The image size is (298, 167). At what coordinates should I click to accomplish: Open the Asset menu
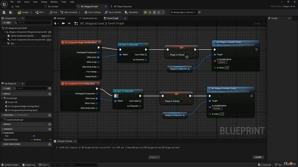pos(27,2)
